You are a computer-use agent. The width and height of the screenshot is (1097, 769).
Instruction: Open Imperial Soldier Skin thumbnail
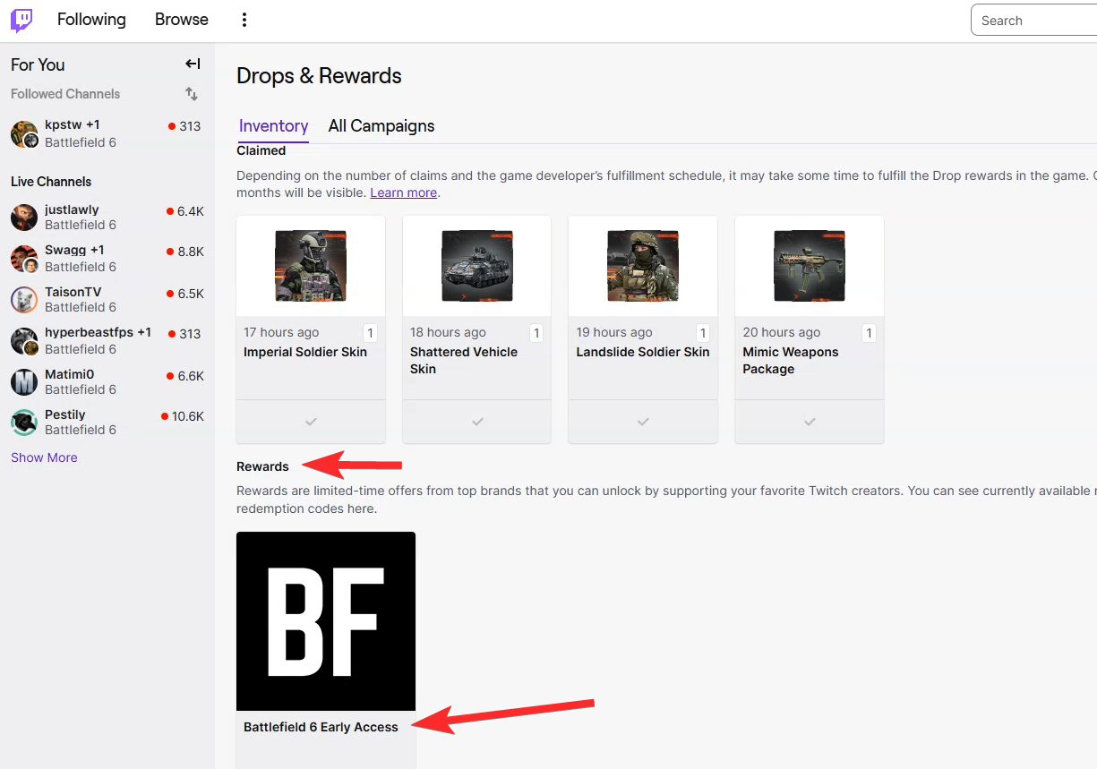click(311, 266)
